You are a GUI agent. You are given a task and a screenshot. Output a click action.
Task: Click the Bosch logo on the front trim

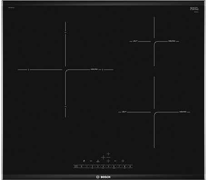[103, 177]
